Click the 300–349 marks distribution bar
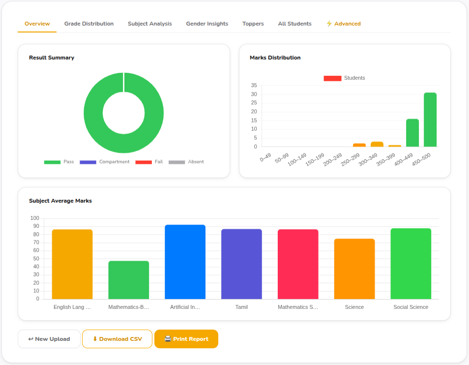469x365 pixels. pyautogui.click(x=377, y=144)
